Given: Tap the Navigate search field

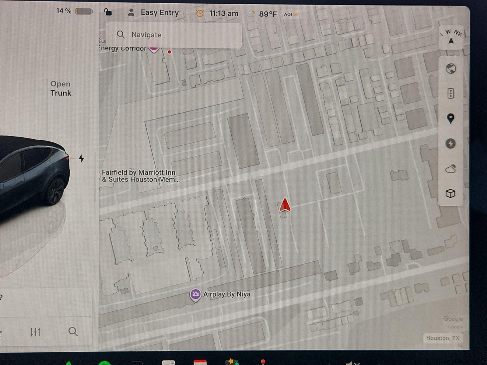Looking at the screenshot, I should pos(174,35).
